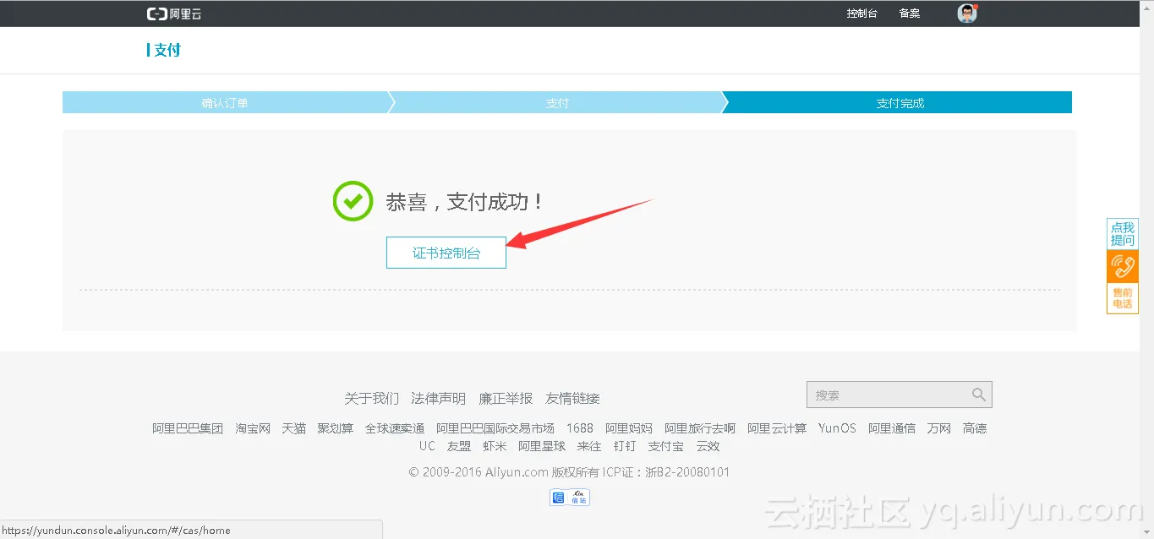Click the 恭喜，支付成功！ message
The height and width of the screenshot is (539, 1154).
pyautogui.click(x=465, y=202)
